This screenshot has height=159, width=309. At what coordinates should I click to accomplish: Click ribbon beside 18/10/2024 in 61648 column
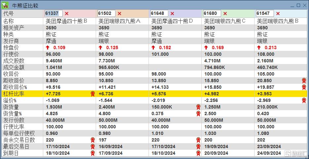coord(198,153)
